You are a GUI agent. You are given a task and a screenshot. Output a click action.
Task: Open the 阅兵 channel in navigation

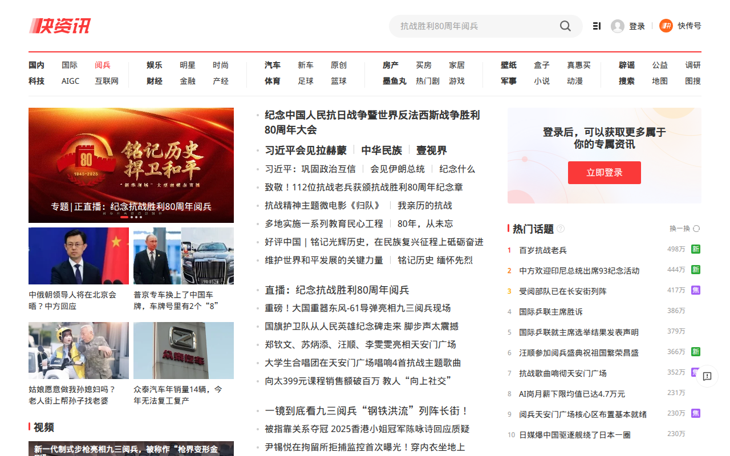103,65
